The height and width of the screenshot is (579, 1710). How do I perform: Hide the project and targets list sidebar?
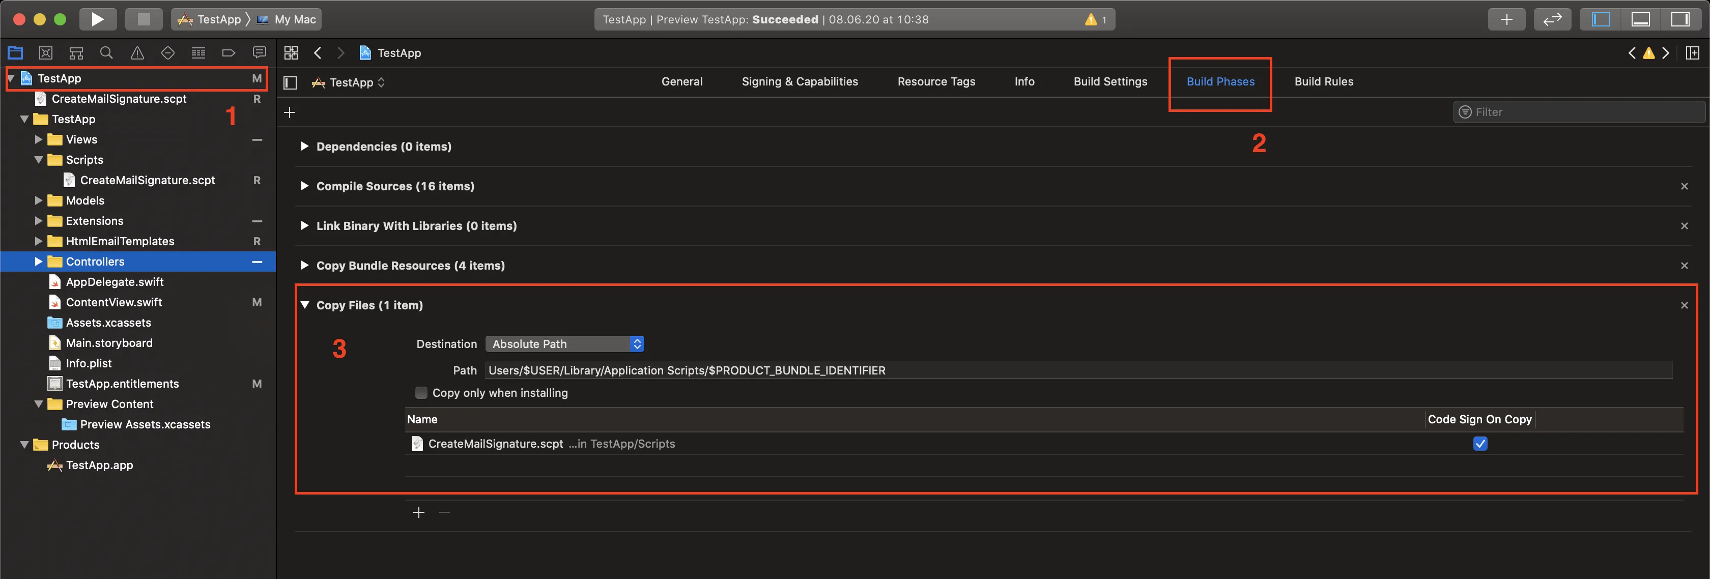click(x=290, y=82)
